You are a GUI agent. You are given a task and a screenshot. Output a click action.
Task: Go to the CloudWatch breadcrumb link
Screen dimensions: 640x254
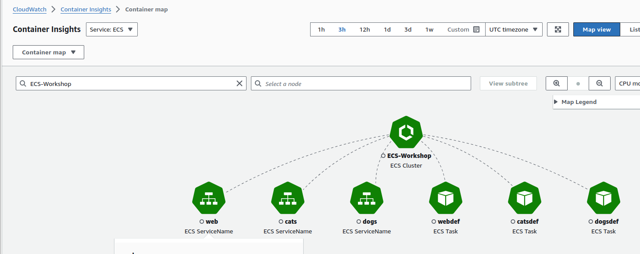[x=29, y=9]
